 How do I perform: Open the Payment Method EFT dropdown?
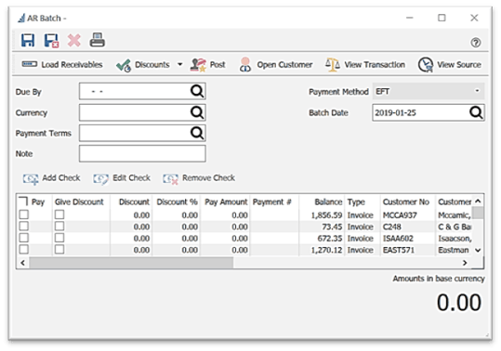tap(428, 92)
